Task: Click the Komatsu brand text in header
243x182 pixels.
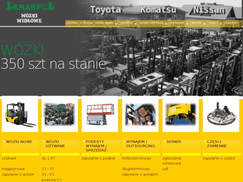Action: 158,10
